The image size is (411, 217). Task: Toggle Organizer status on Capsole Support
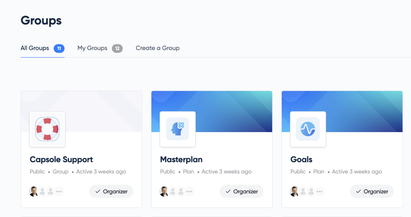tap(111, 191)
